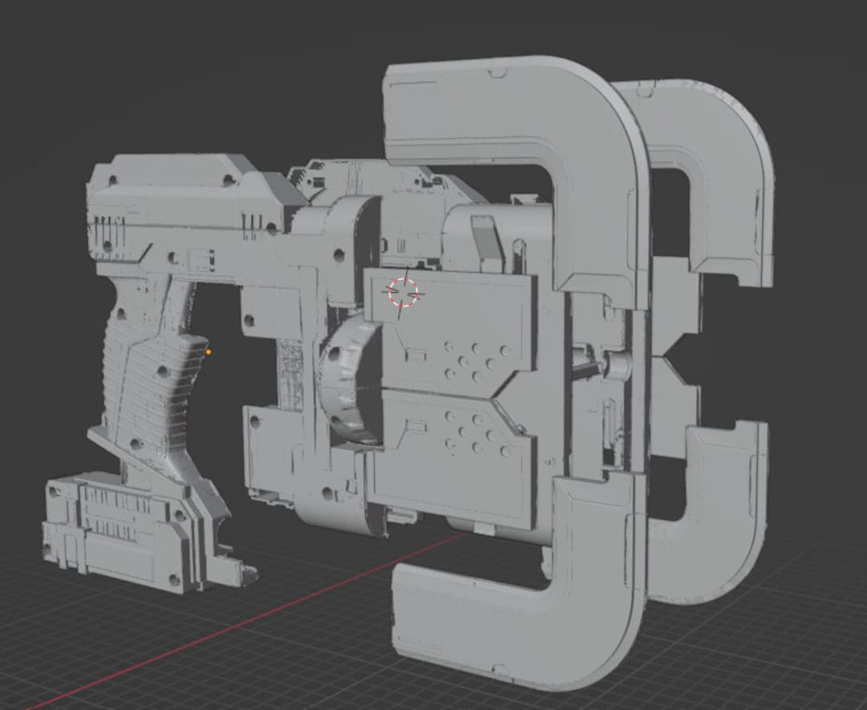Select the orange object origin dot
The width and height of the screenshot is (867, 710).
click(x=210, y=351)
